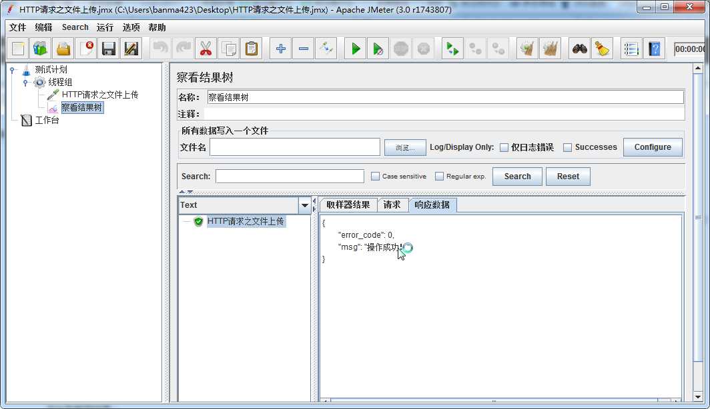Click the Undo arrow icon

(160, 49)
